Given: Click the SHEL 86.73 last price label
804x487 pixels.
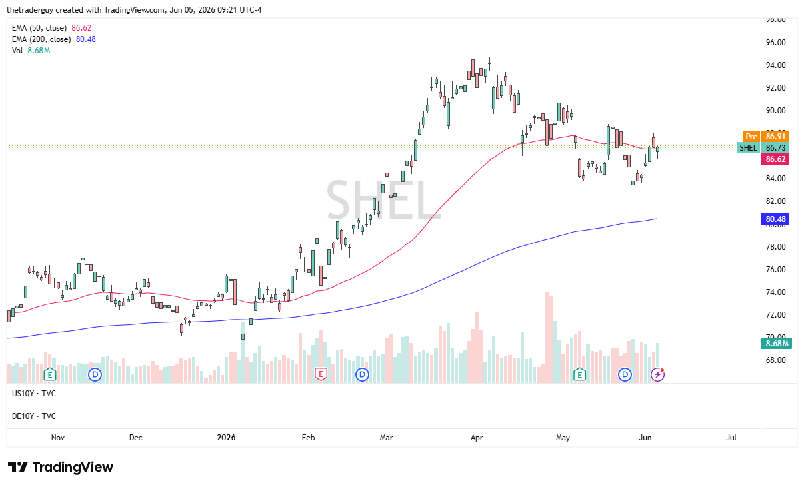Looking at the screenshot, I should (x=763, y=148).
